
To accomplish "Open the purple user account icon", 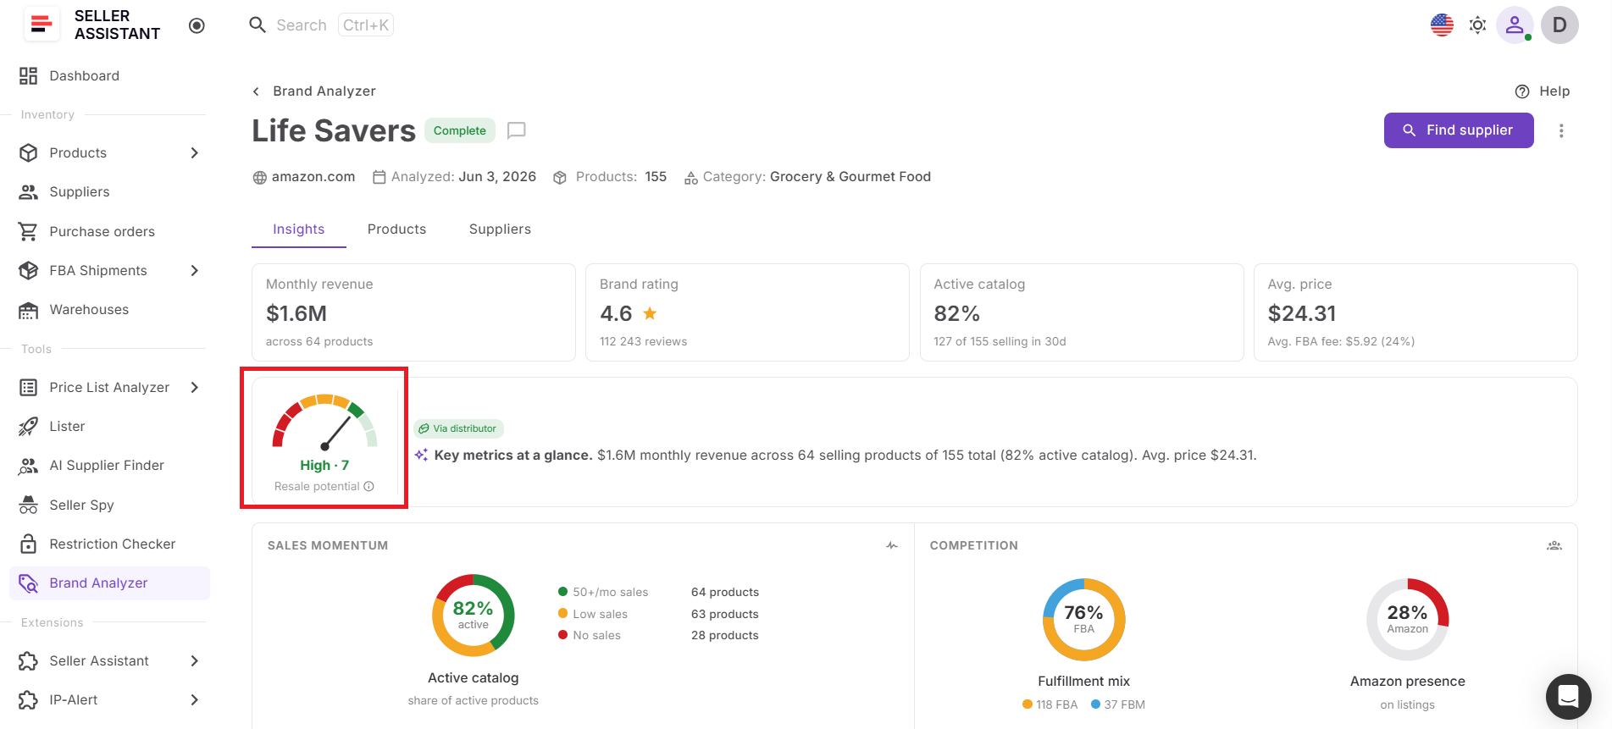I will coord(1515,25).
